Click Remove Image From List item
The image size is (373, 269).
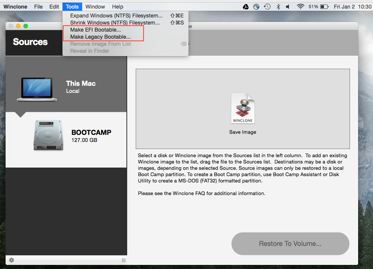(x=126, y=44)
